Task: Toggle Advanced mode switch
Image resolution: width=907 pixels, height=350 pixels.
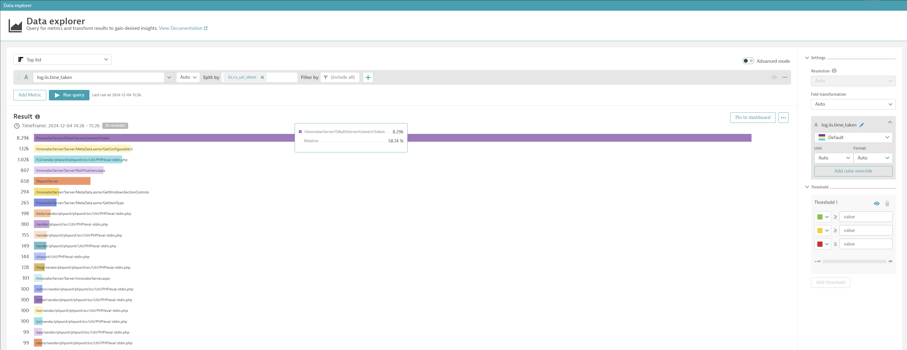Action: [748, 61]
